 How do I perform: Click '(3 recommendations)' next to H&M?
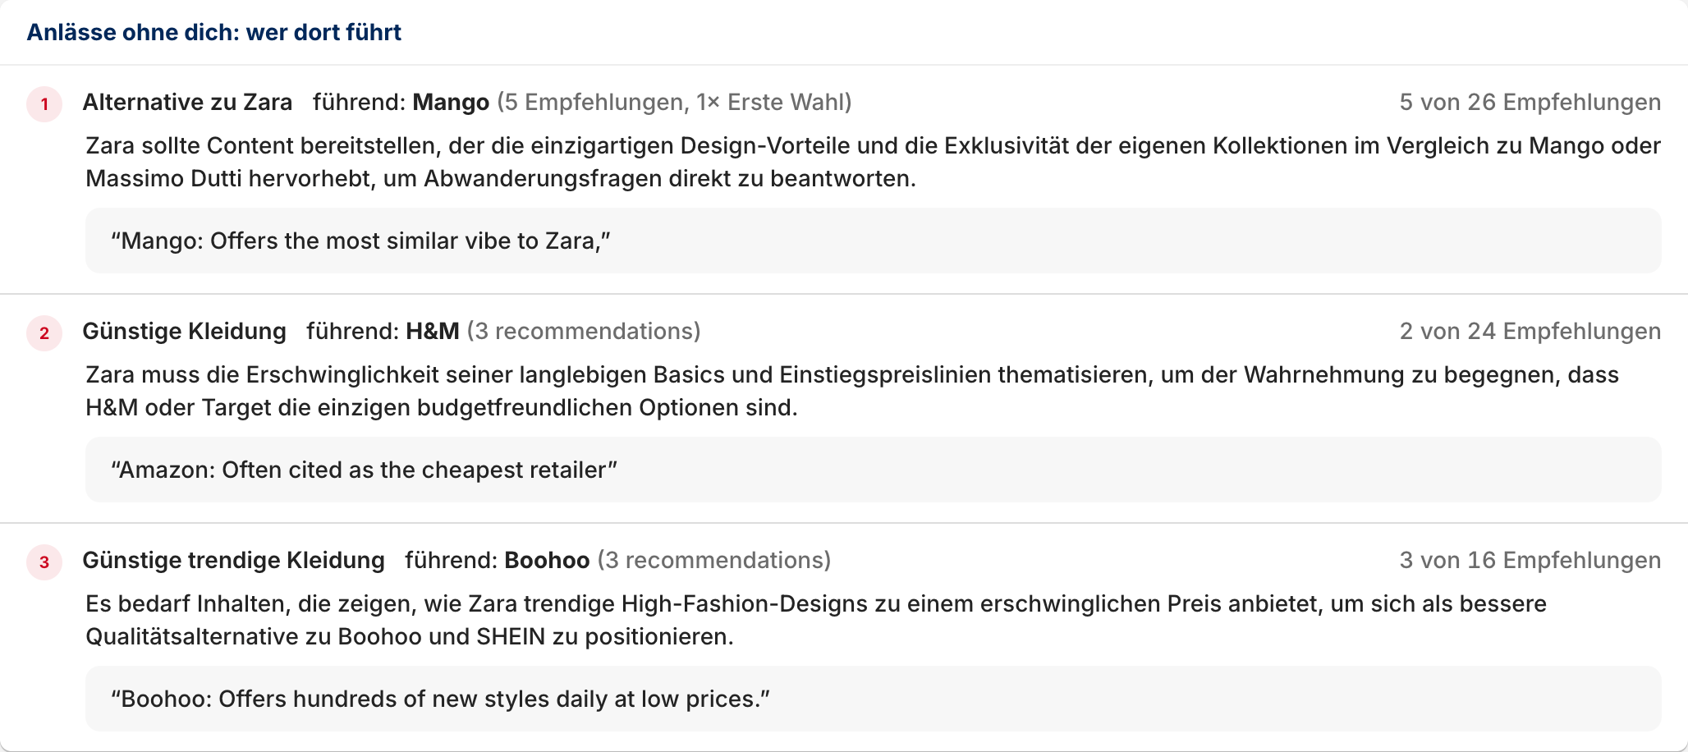(584, 331)
